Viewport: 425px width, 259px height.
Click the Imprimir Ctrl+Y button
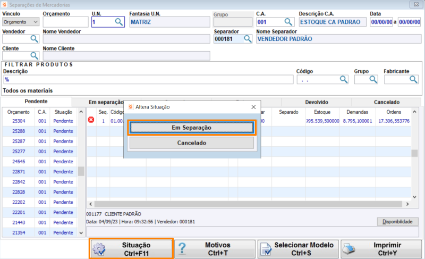[381, 249]
